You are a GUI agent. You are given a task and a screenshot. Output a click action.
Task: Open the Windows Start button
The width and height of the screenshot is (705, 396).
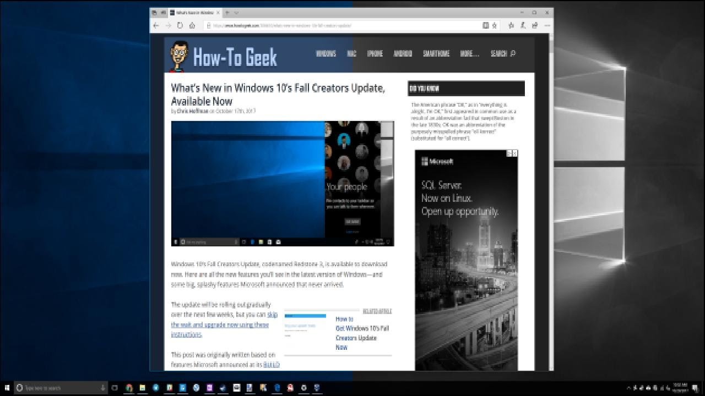[x=7, y=388]
